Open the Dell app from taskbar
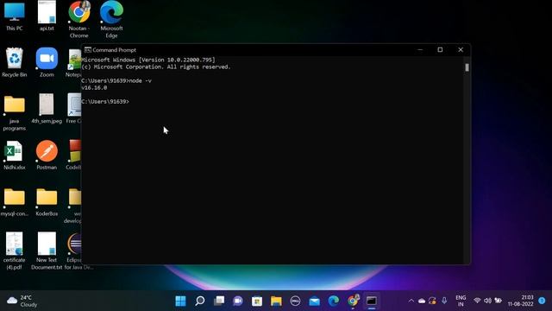Image resolution: width=552 pixels, height=311 pixels. (295, 301)
